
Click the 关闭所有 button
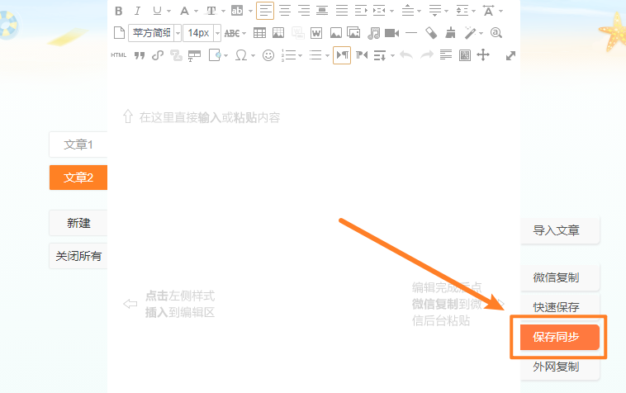tap(78, 256)
